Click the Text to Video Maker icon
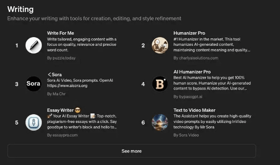Screen dimensions: 280x165 [160, 123]
